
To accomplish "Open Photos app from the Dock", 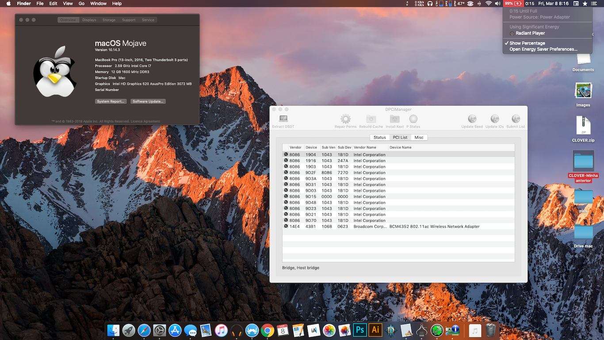I will tap(329, 330).
